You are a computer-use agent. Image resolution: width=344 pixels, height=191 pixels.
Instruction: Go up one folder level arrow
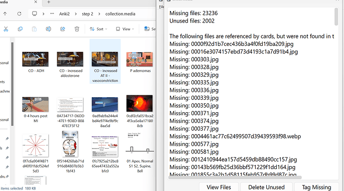pyautogui.click(x=5, y=14)
